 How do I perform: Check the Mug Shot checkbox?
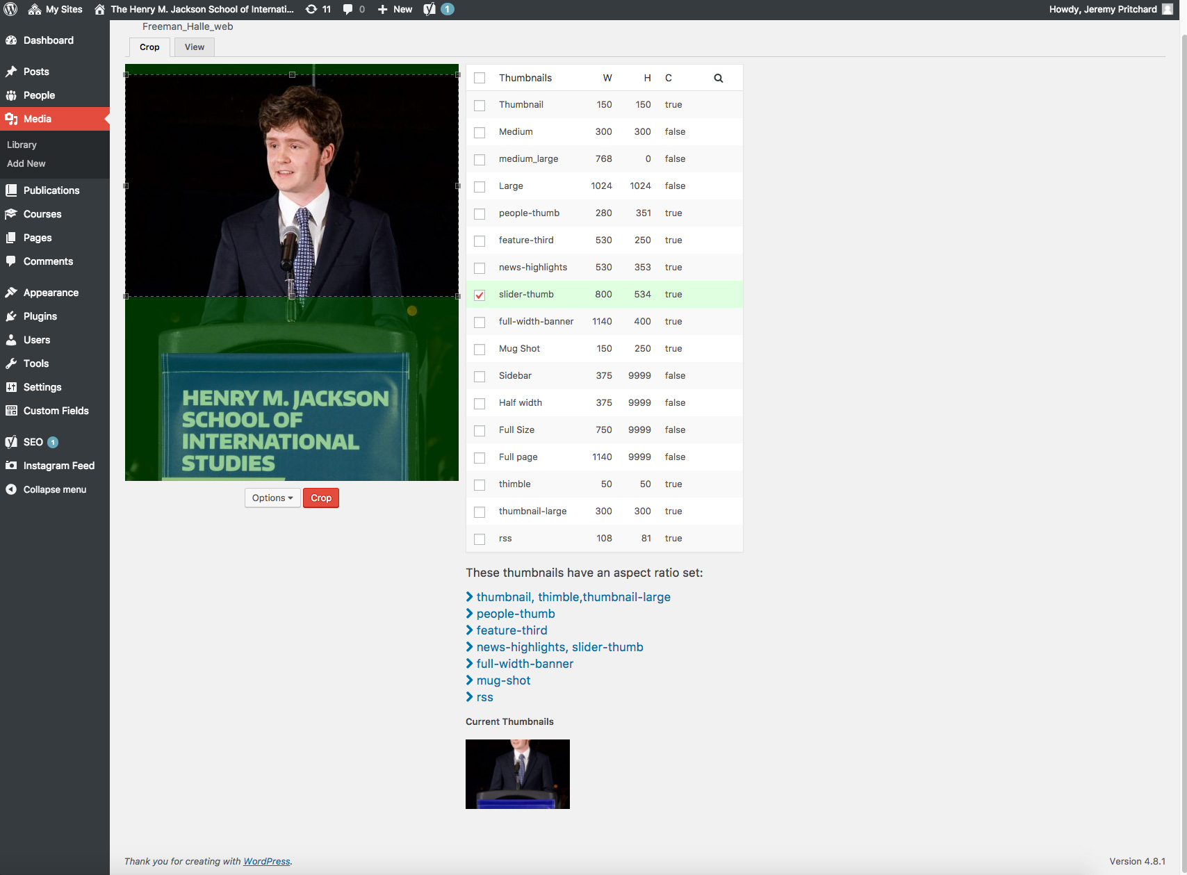pos(480,350)
